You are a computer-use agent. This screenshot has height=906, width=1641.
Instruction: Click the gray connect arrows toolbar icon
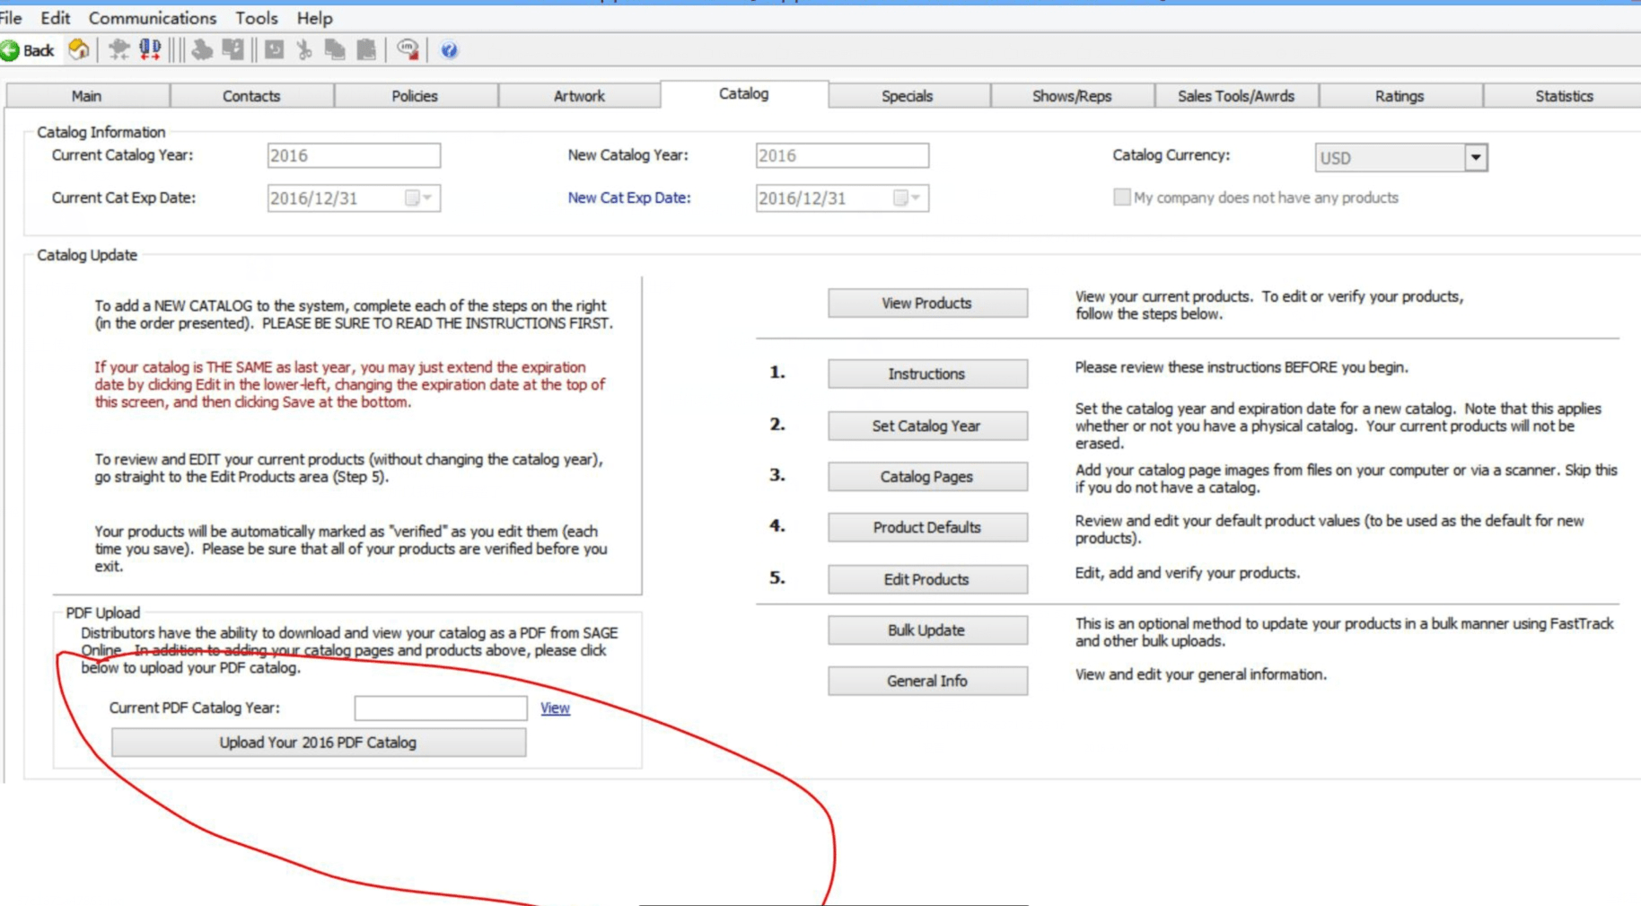pyautogui.click(x=118, y=49)
